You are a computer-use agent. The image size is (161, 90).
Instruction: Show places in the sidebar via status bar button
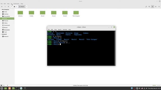pyautogui.click(x=1, y=85)
